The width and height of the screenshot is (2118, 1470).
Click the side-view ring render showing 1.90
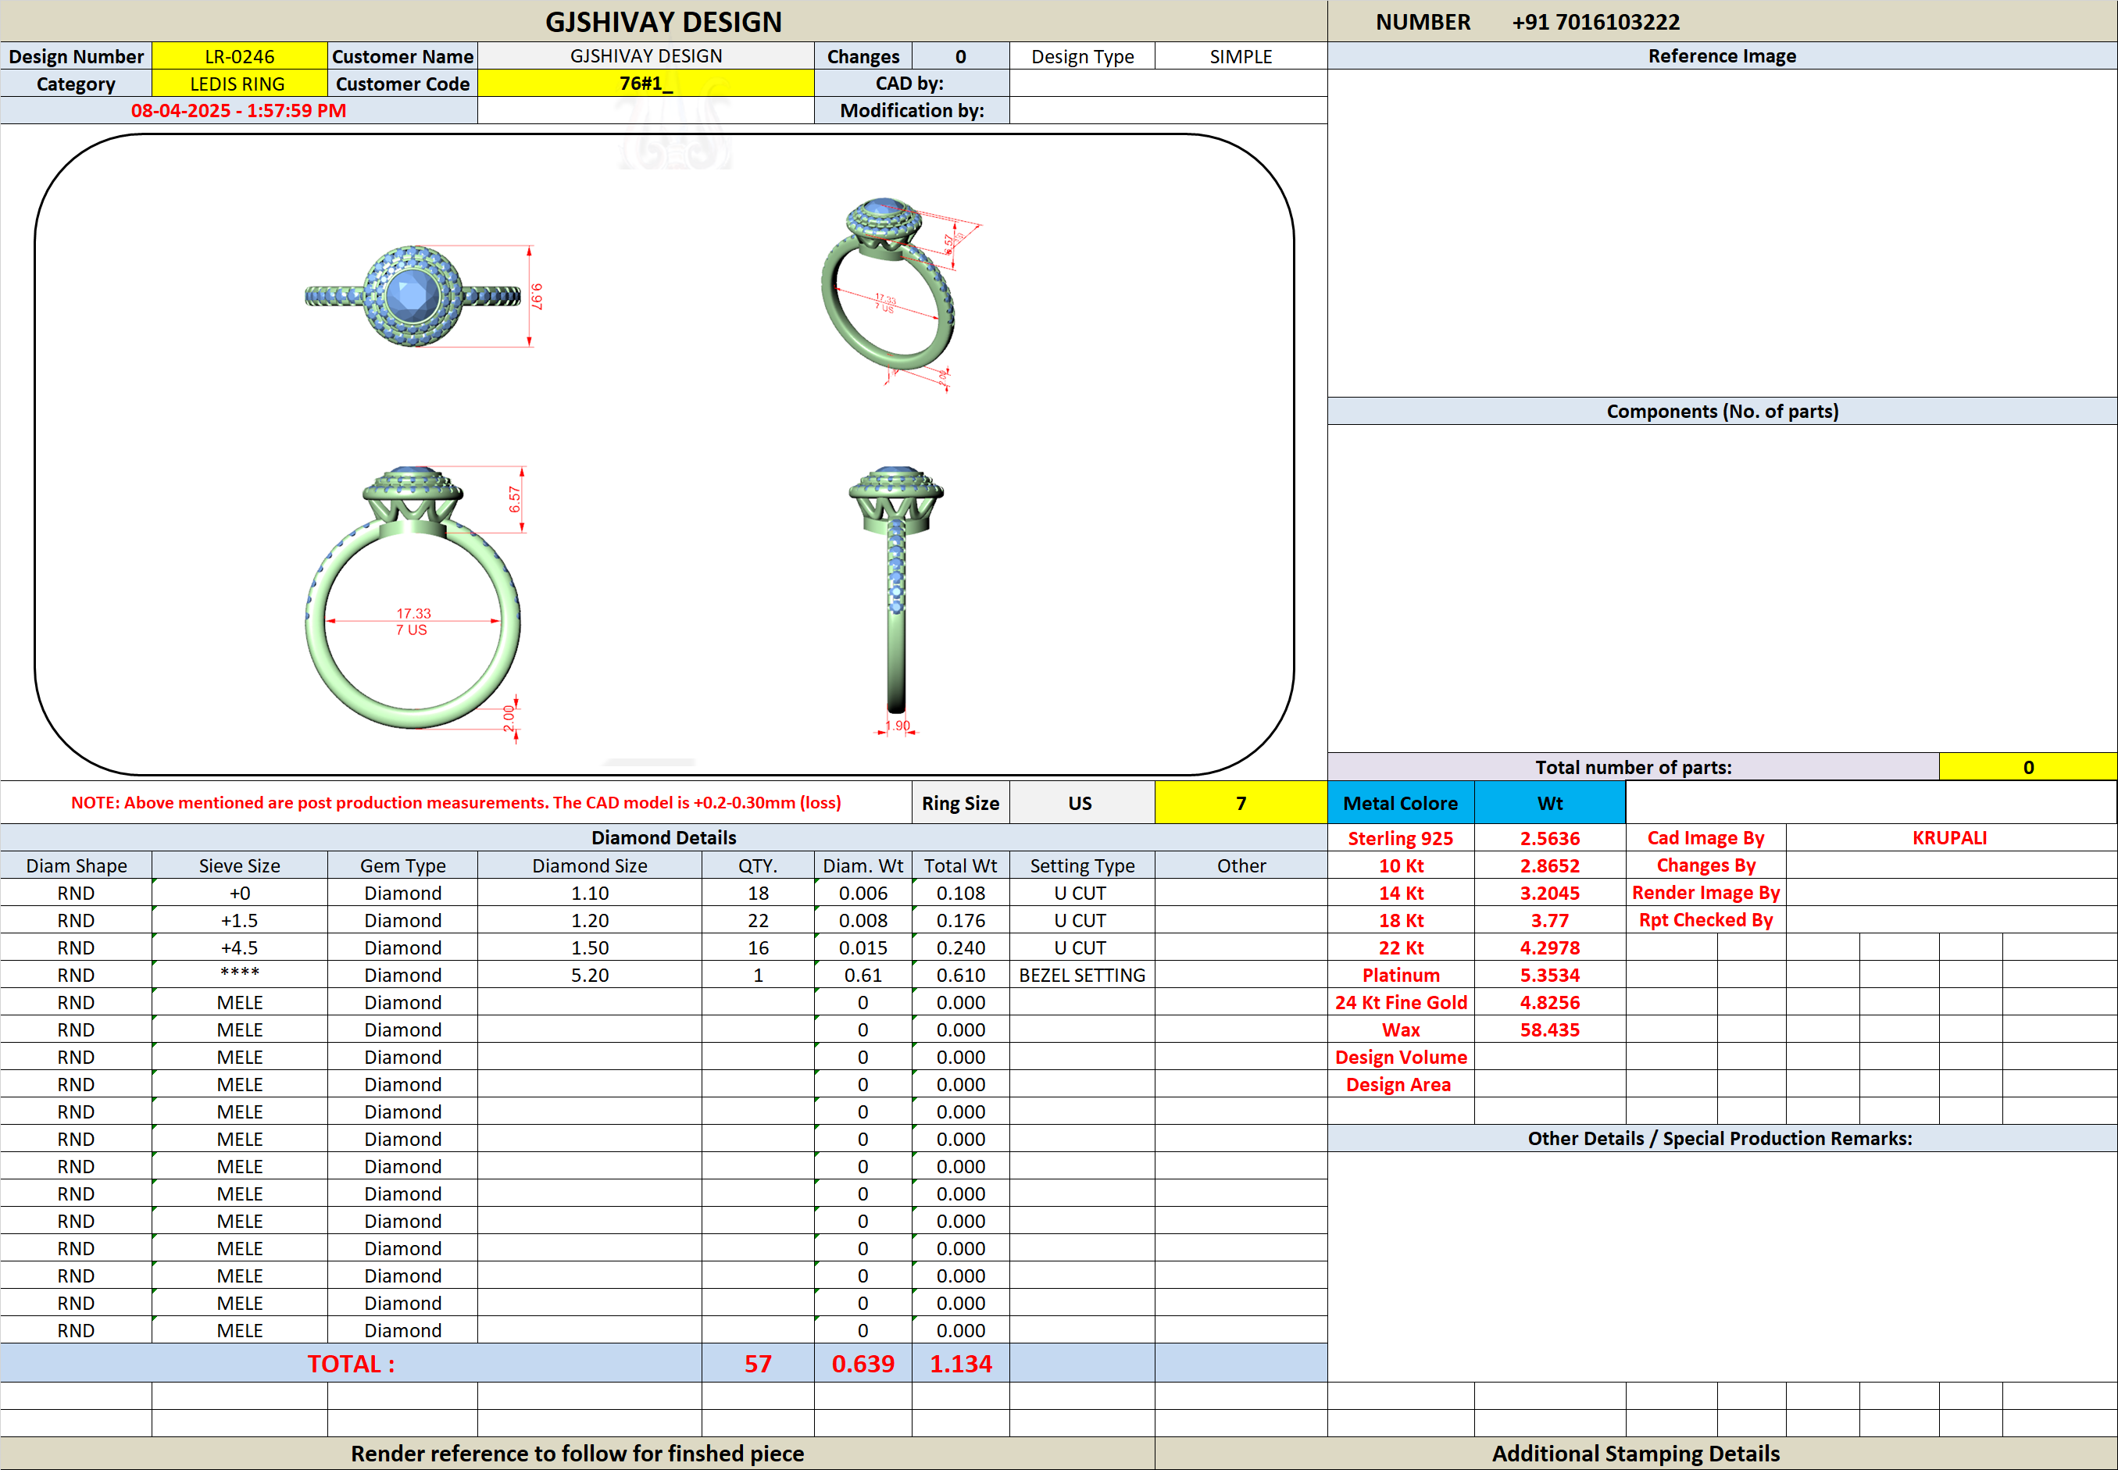(896, 601)
